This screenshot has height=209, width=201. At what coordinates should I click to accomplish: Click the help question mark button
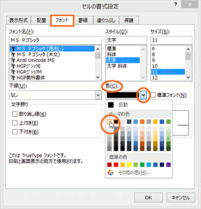(175, 5)
